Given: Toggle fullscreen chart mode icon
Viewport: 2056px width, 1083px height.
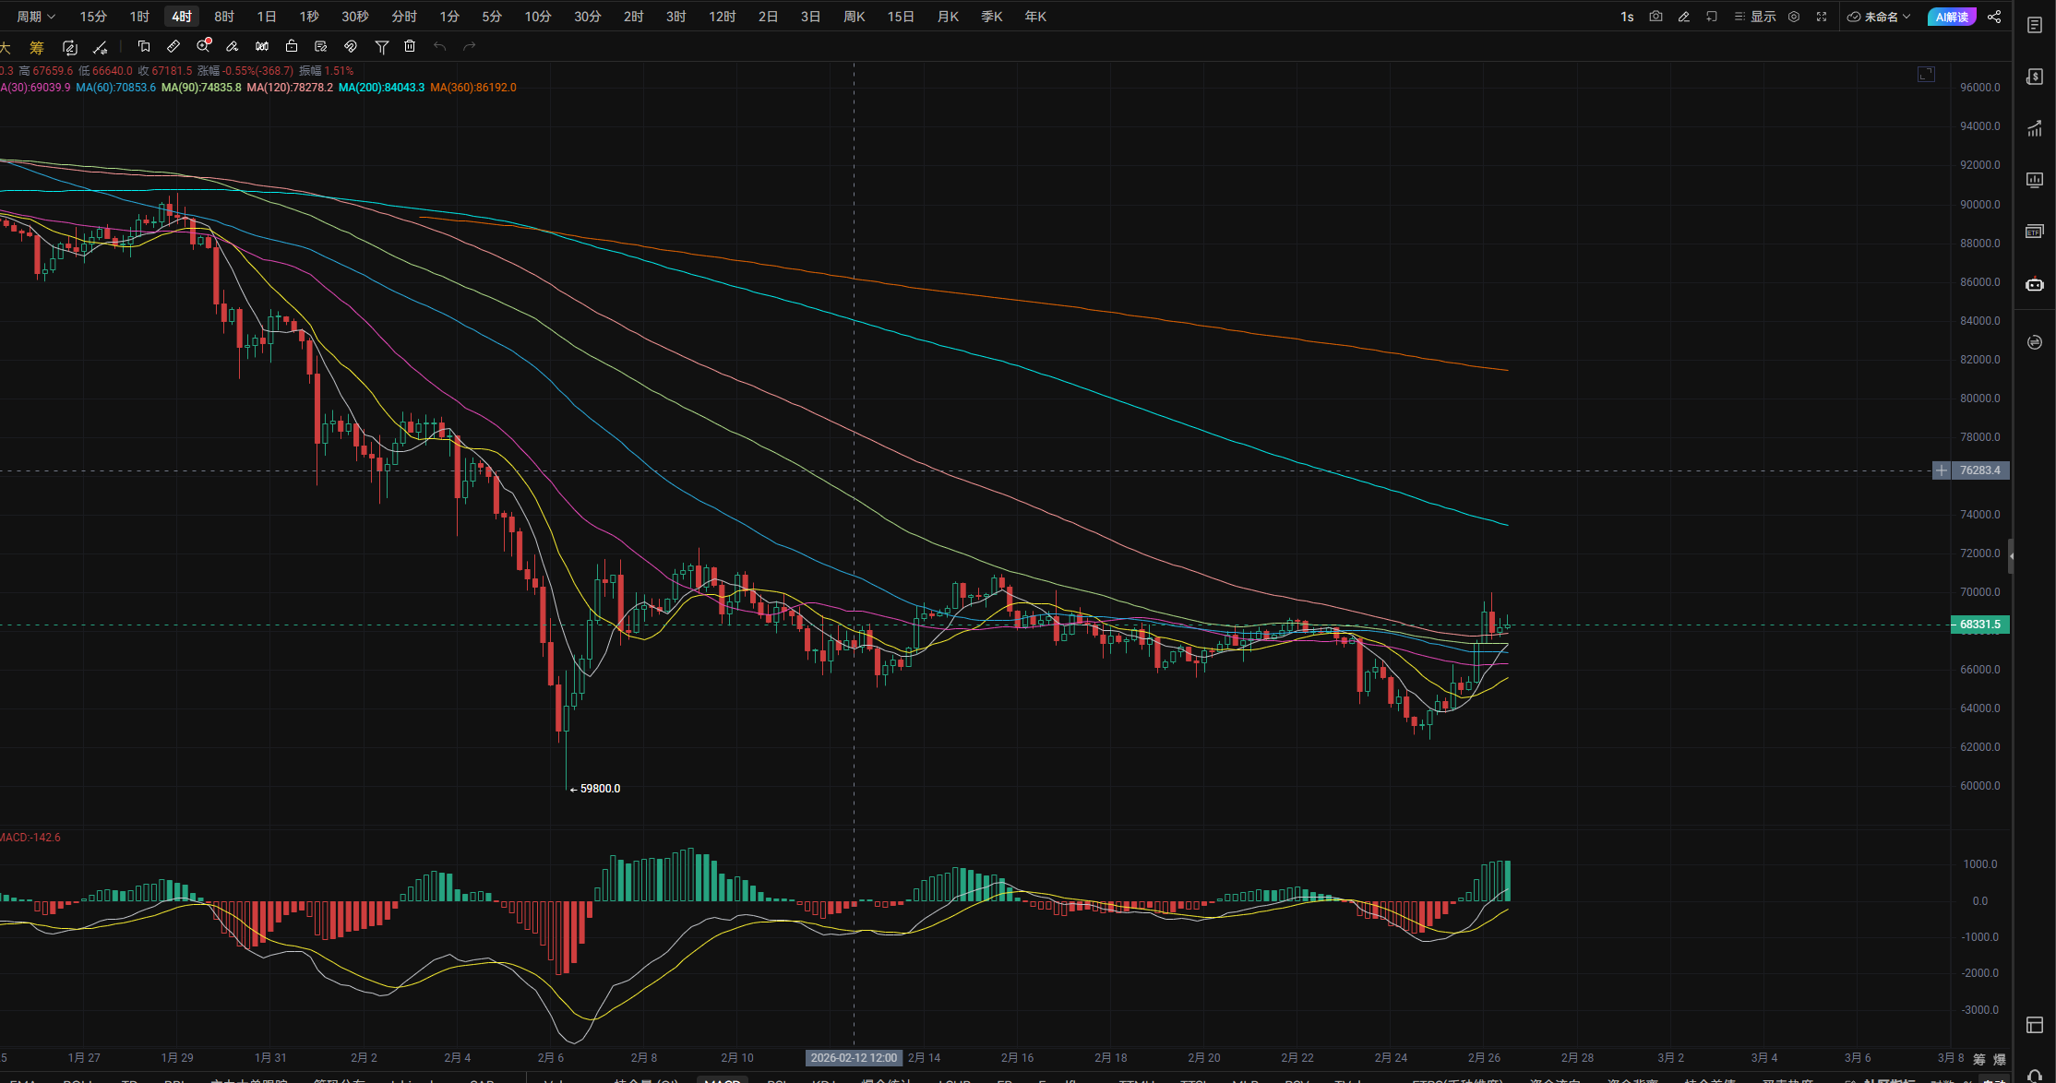Looking at the screenshot, I should point(1822,17).
